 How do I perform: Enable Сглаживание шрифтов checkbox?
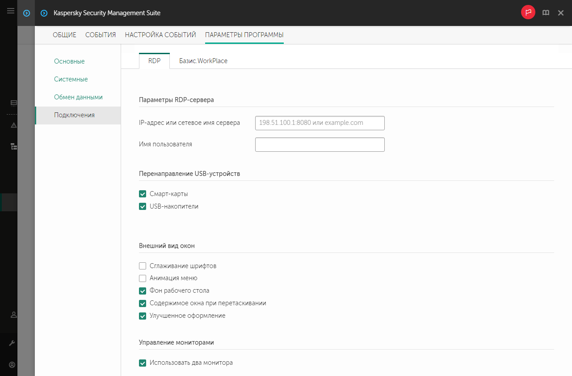pos(143,266)
